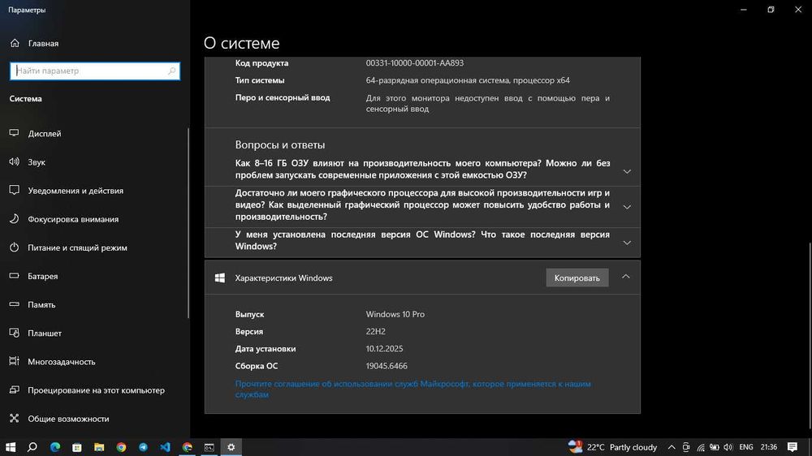Open File Explorer from taskbar
The image size is (812, 456).
[x=99, y=447]
